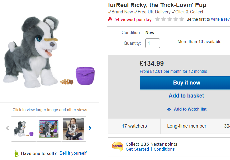Click the £12.01 per month finance link

pos(173,71)
